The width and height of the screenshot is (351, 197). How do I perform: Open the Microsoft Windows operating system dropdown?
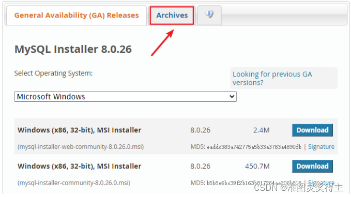[125, 97]
